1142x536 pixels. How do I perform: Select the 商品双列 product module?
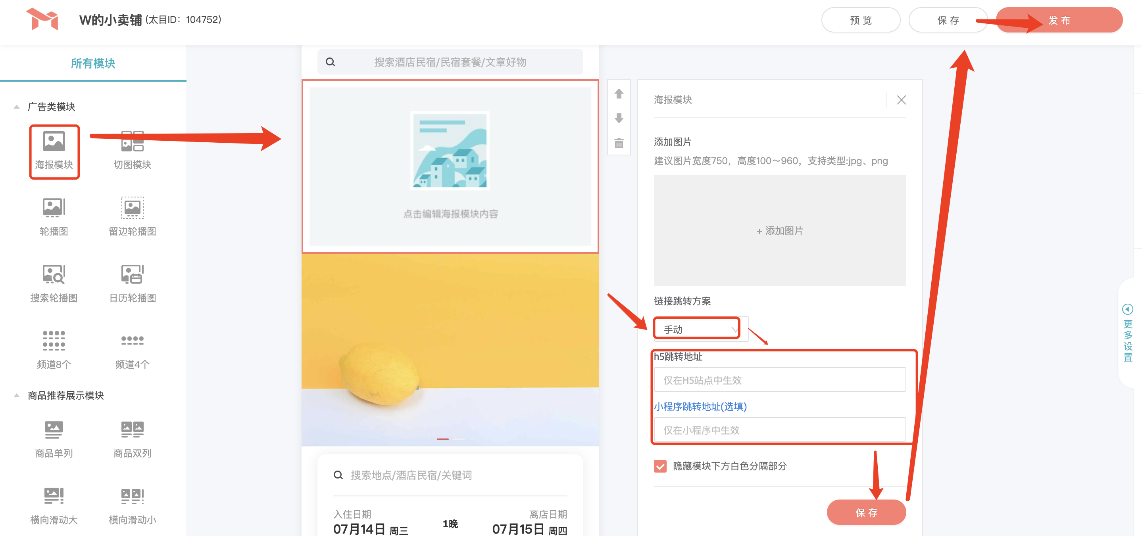(132, 430)
